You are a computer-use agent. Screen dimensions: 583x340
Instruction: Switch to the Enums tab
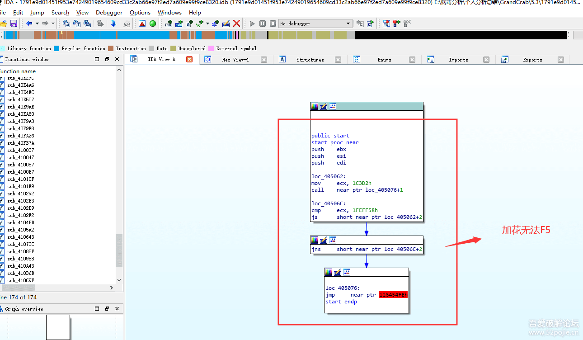pyautogui.click(x=384, y=60)
